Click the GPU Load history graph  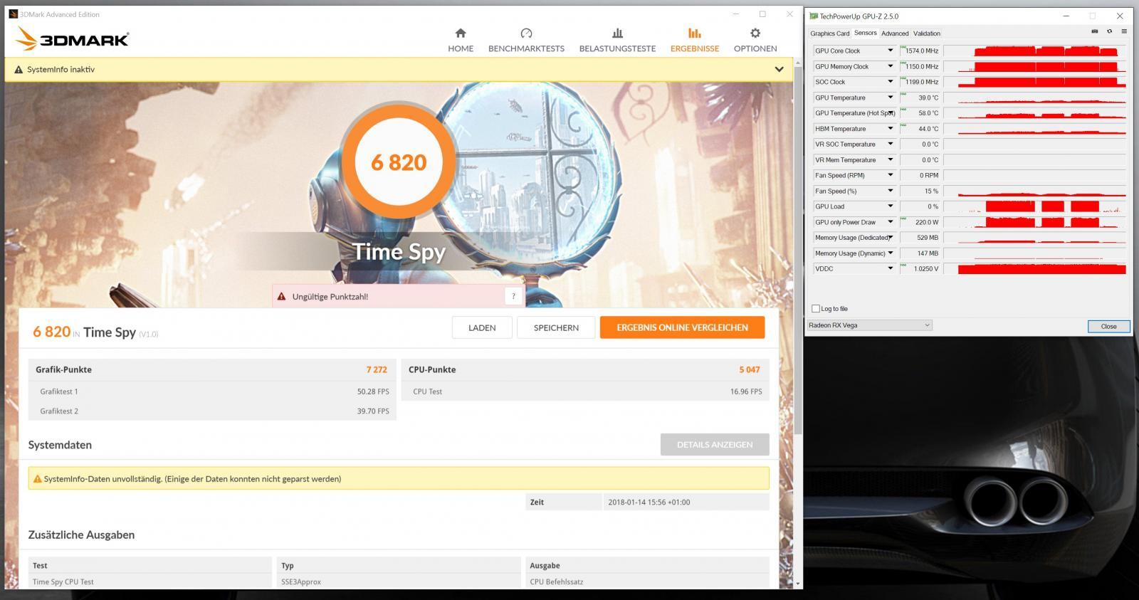pos(1035,206)
